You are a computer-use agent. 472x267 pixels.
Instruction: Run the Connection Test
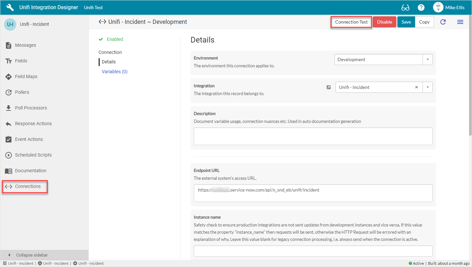pos(351,22)
